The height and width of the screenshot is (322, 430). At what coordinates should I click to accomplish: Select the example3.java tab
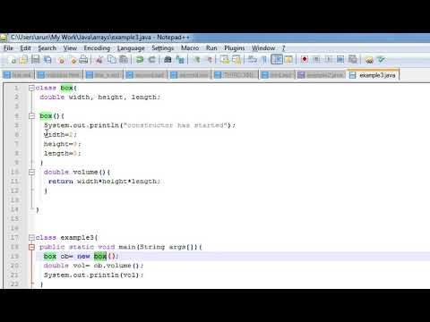tap(374, 75)
